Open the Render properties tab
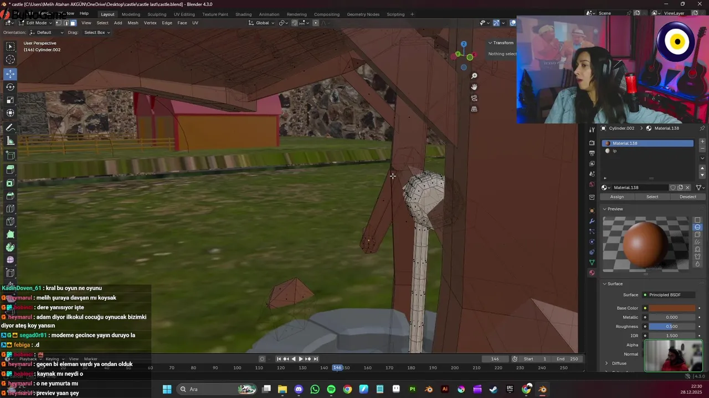 (592, 143)
